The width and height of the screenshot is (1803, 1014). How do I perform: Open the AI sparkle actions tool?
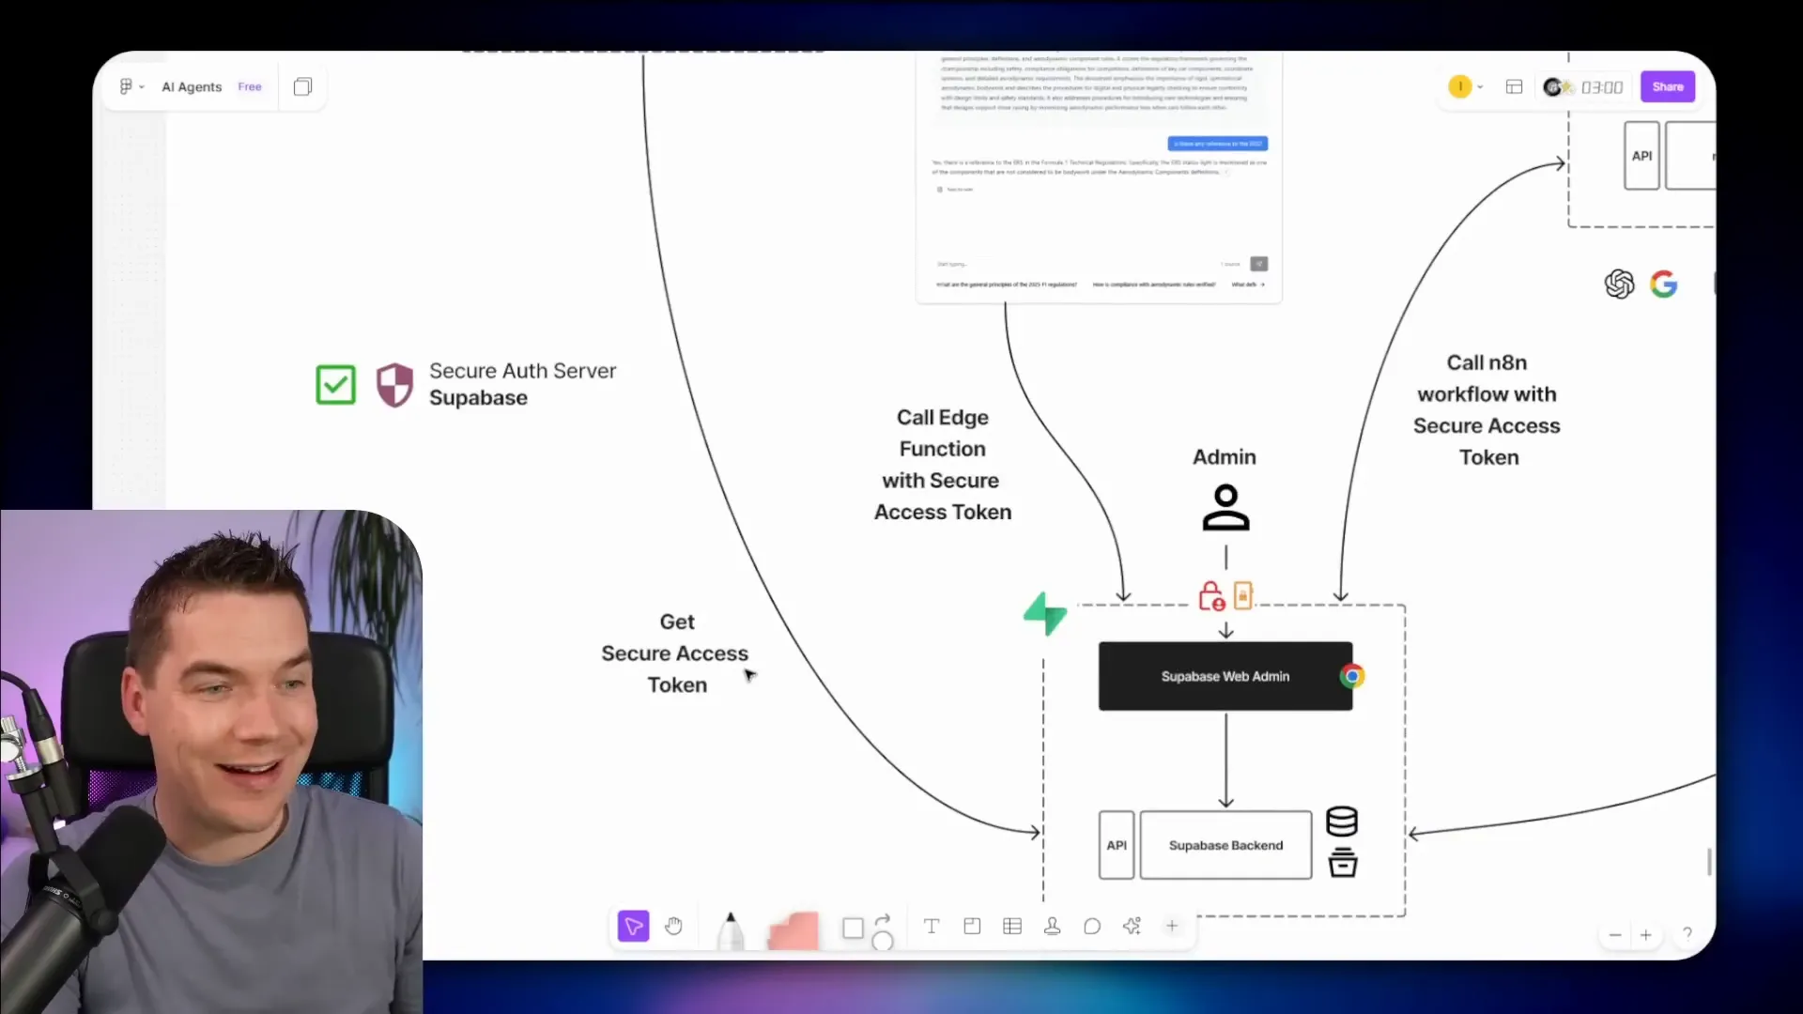1133,927
